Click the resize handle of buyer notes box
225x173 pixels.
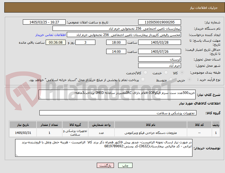pos(17,155)
